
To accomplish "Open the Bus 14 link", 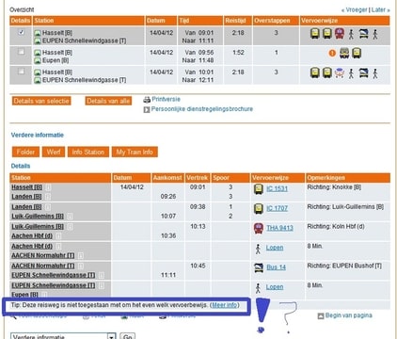I will (276, 267).
